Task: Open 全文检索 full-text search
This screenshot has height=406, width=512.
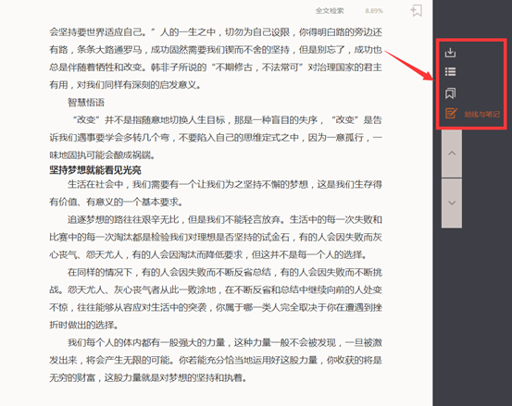Action: tap(330, 11)
